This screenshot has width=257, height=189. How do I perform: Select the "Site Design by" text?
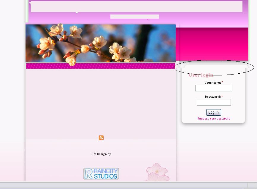[101, 154]
